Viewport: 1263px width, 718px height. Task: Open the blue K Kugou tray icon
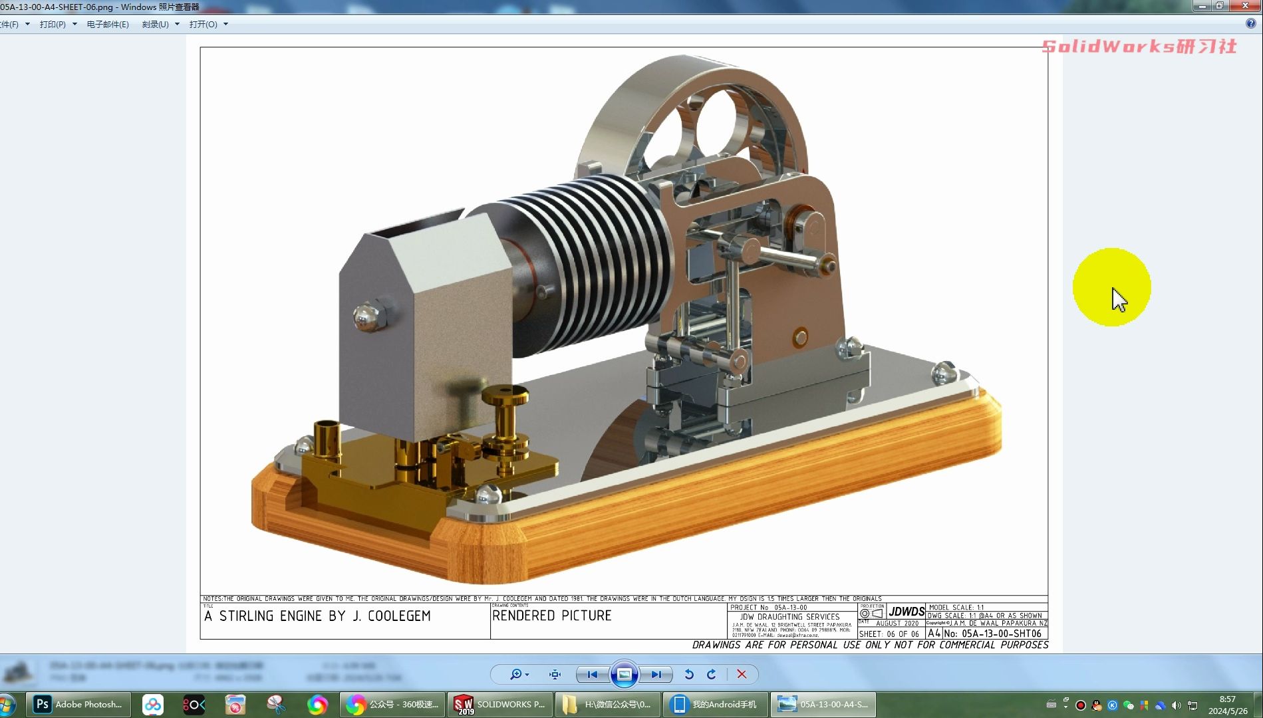[1113, 705]
